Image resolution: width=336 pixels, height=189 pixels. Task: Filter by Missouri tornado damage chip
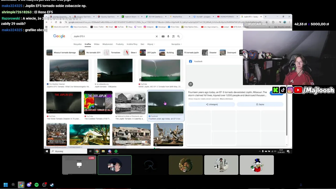61,52
